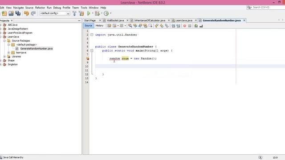Open the Tools menu
The image size is (285, 160).
[84, 8]
